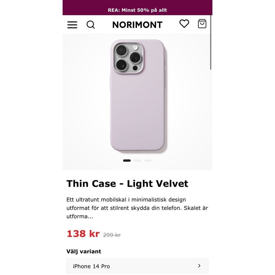Click the 'Thin Case - Light Velvet' title
Viewport: 275px width, 275px height.
127,184
